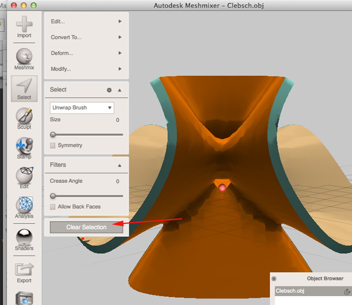352x305 pixels.
Task: Open the Edit tool in sidebar
Action: click(x=24, y=177)
